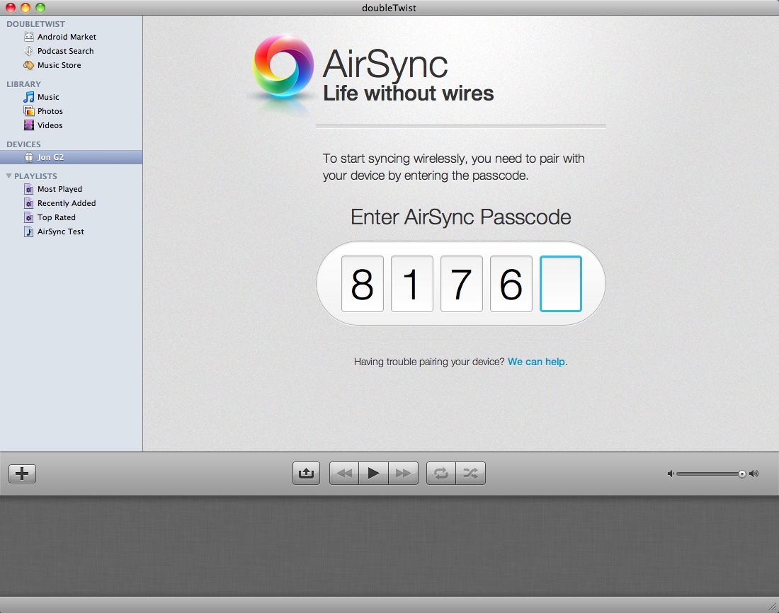
Task: Toggle shuffle mode
Action: (470, 473)
